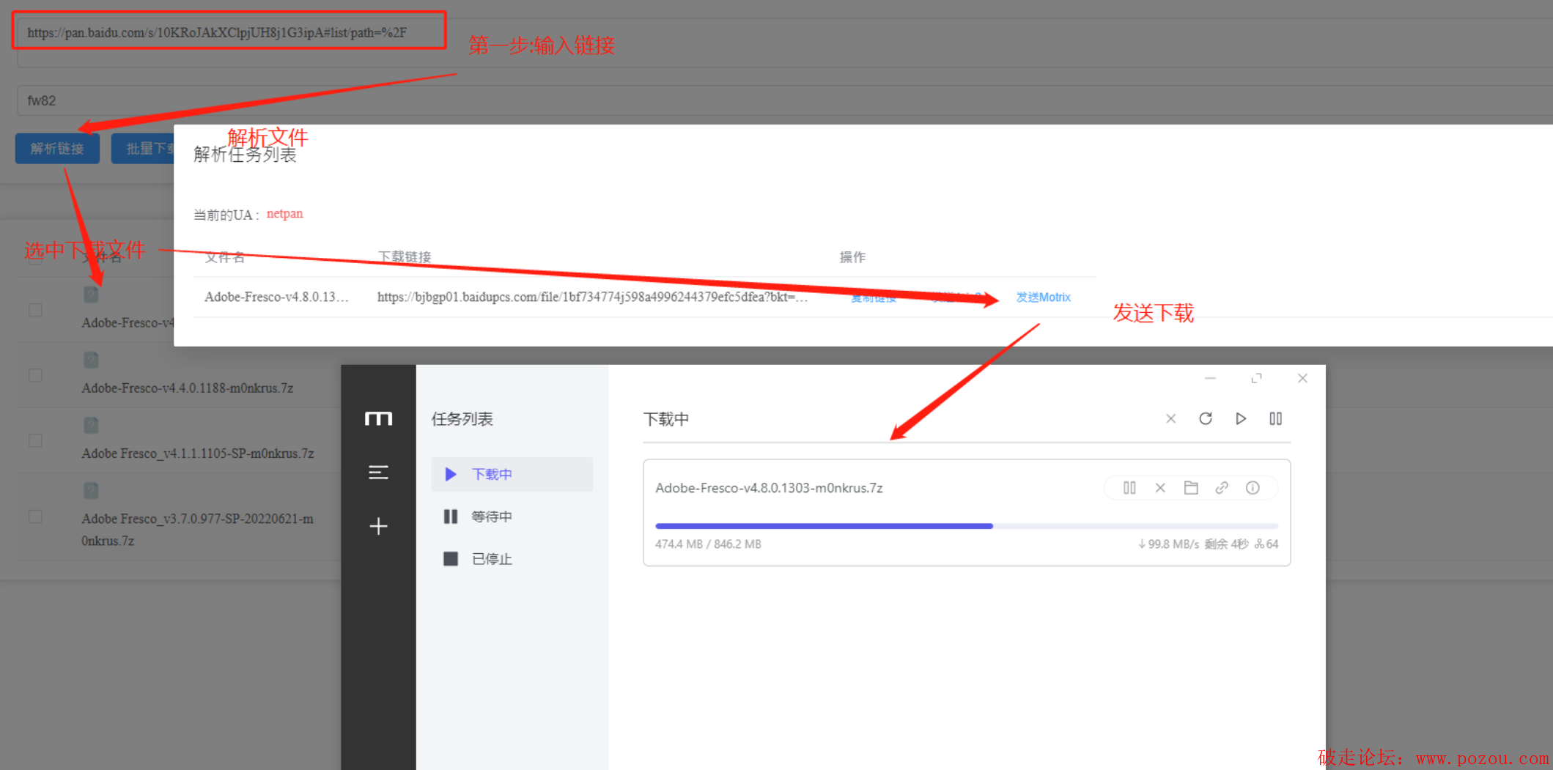Image resolution: width=1553 pixels, height=770 pixels.
Task: Refresh the download task list
Action: point(1205,418)
